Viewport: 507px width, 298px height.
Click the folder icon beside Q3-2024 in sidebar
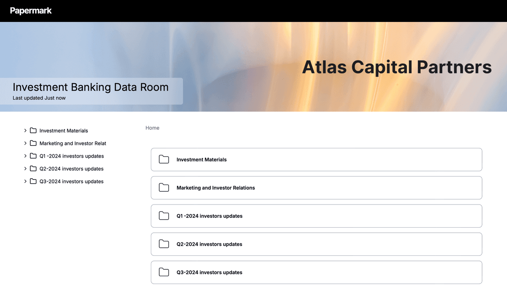(x=33, y=181)
